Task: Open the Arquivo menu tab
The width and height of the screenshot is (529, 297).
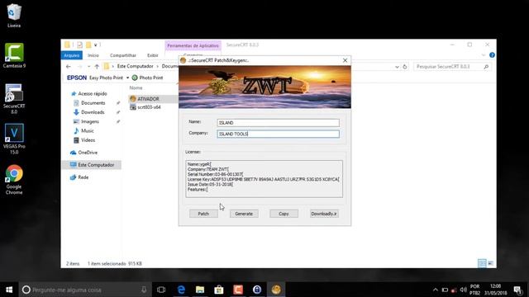Action: 72,55
